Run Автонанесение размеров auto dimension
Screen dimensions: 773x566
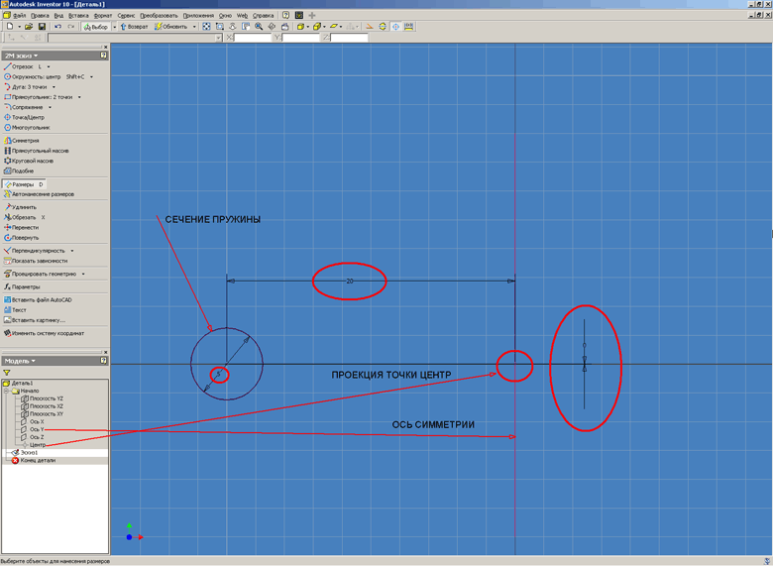[x=40, y=194]
